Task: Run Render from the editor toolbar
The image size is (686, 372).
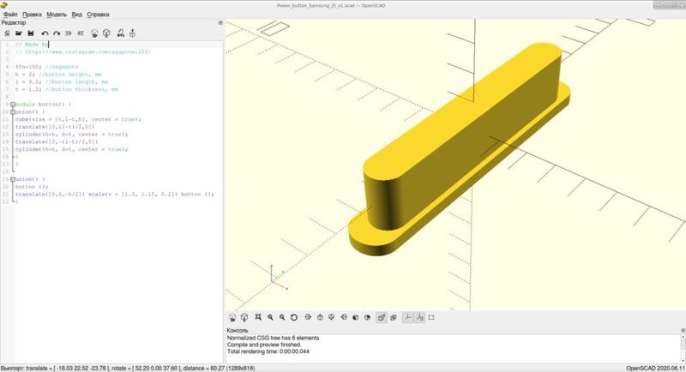Action: click(106, 33)
